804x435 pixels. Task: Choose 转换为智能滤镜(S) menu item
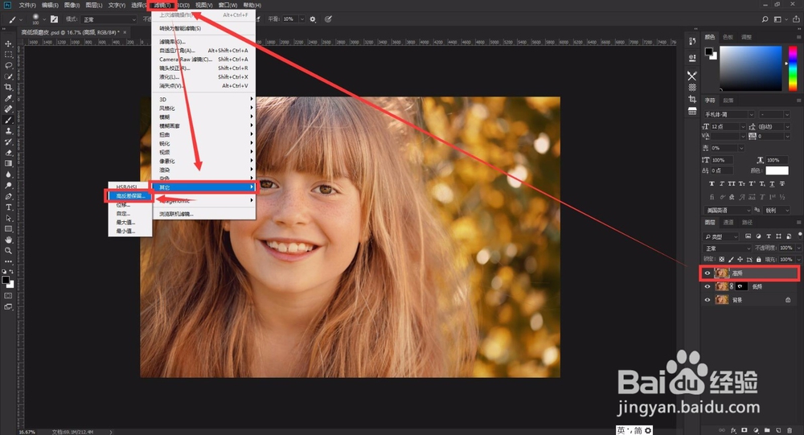pyautogui.click(x=180, y=29)
